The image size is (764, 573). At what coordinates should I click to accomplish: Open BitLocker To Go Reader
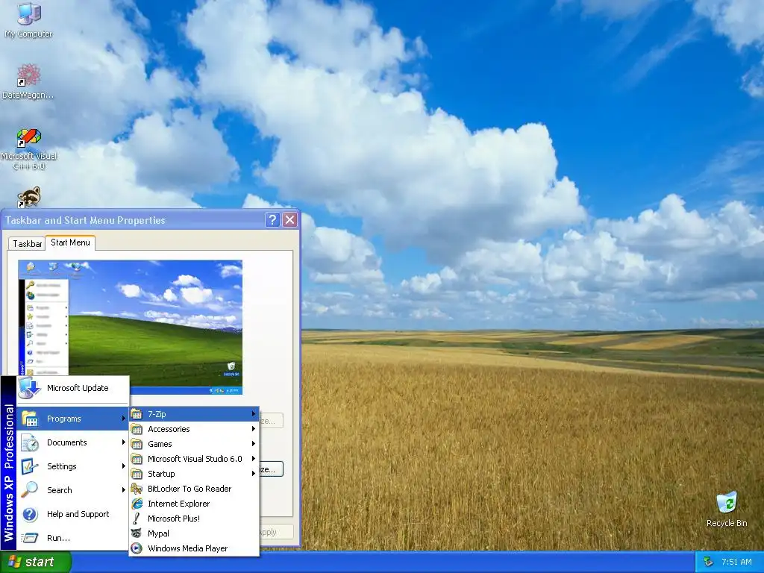194,489
